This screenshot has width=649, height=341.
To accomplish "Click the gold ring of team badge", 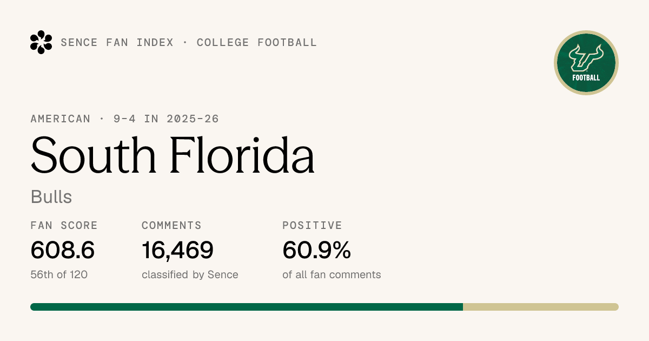I will [x=586, y=32].
